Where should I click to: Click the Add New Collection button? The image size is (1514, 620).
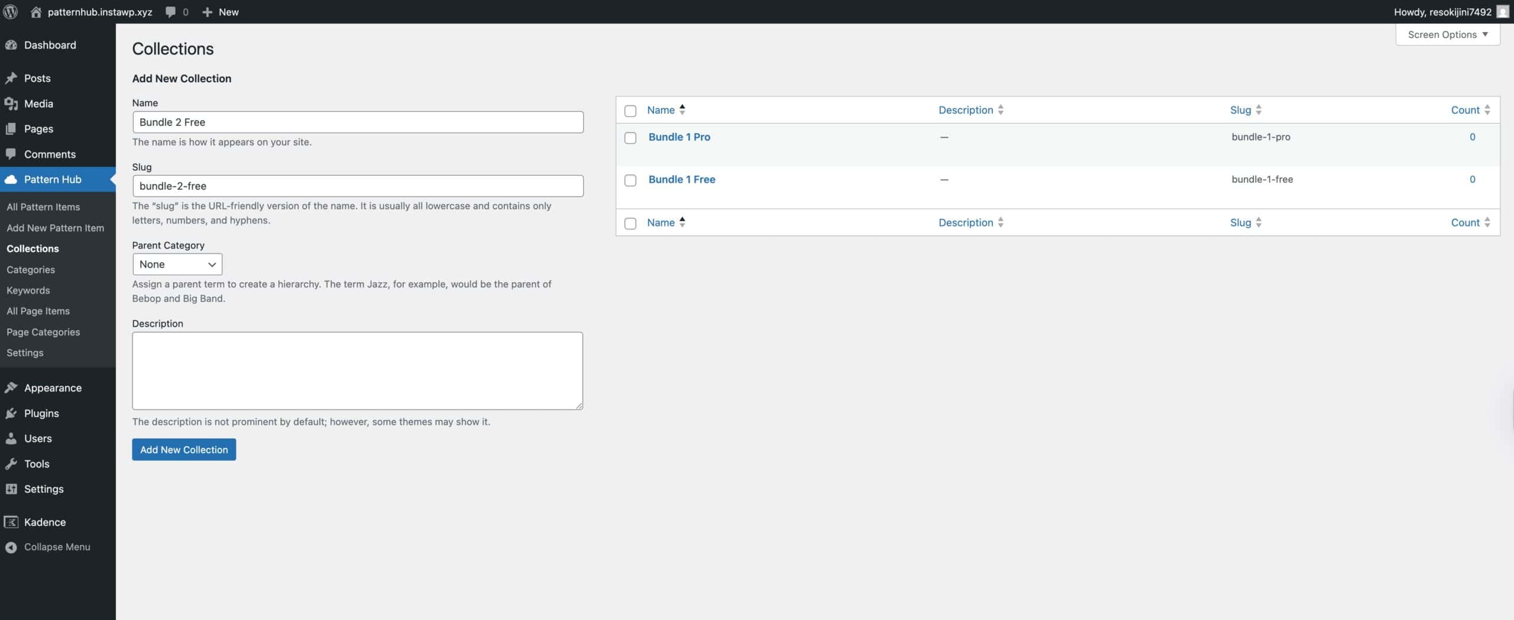[x=184, y=450]
